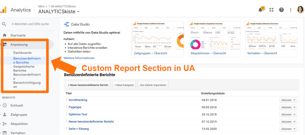Click the Startseite home icon

point(4,35)
